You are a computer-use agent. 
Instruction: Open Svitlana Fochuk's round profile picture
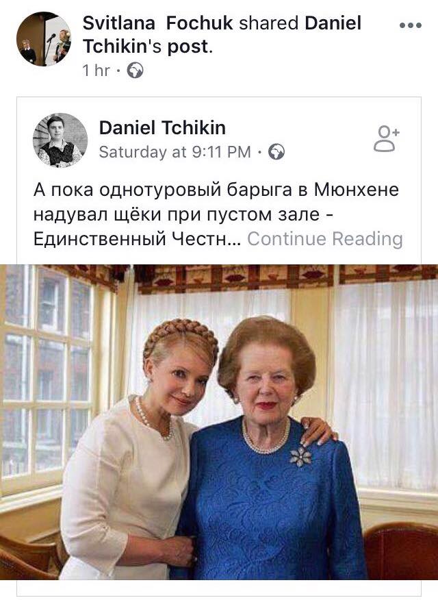point(44,38)
